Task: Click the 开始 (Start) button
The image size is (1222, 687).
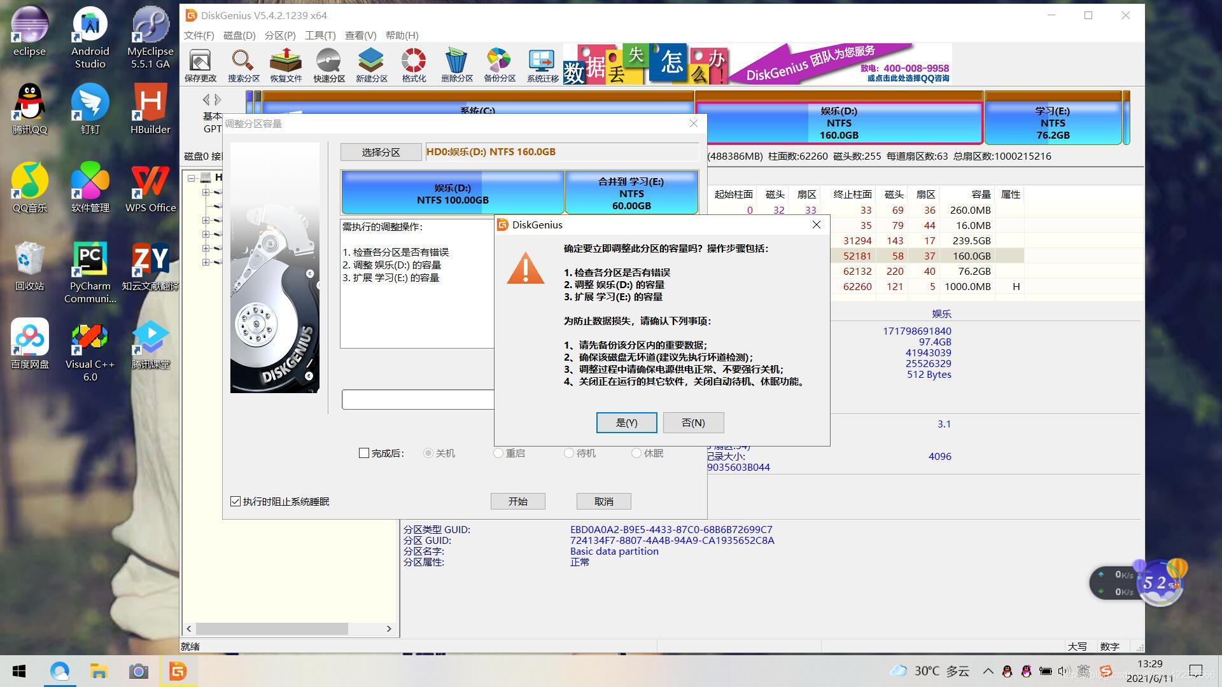Action: pyautogui.click(x=518, y=501)
